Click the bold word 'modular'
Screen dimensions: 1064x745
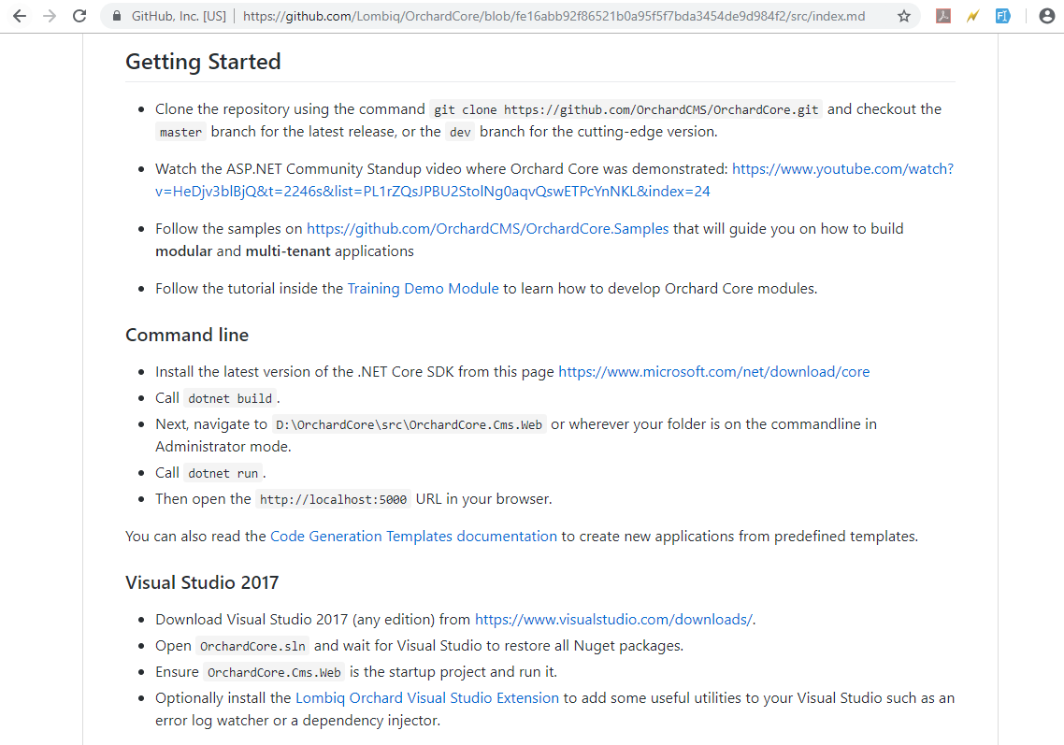pyautogui.click(x=184, y=251)
